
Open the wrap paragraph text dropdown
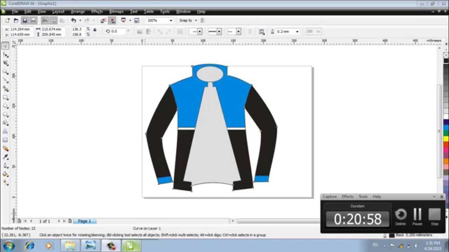point(262,31)
